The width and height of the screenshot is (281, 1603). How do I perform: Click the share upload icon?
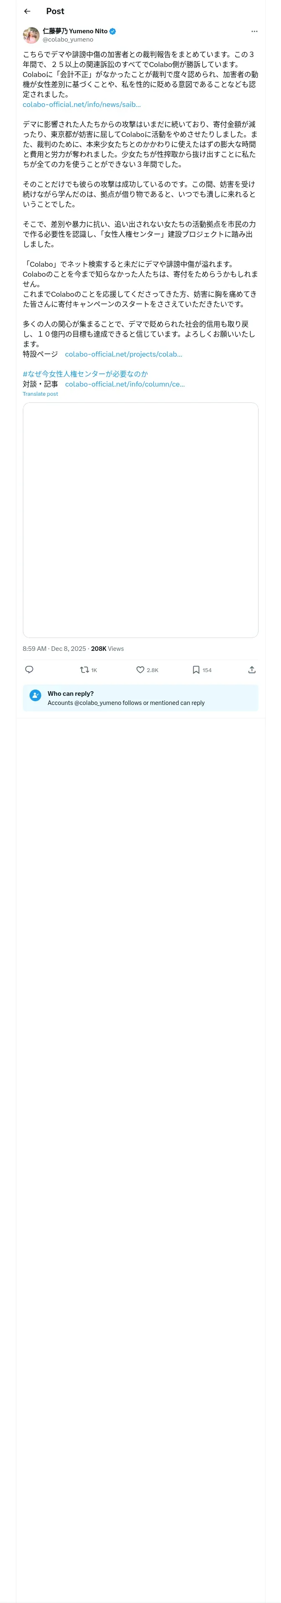252,670
